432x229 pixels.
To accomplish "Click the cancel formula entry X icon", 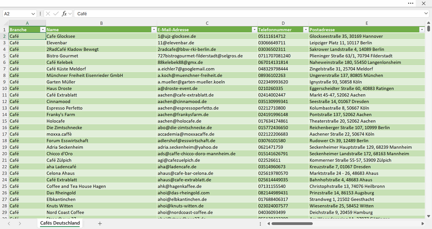I will [48, 14].
